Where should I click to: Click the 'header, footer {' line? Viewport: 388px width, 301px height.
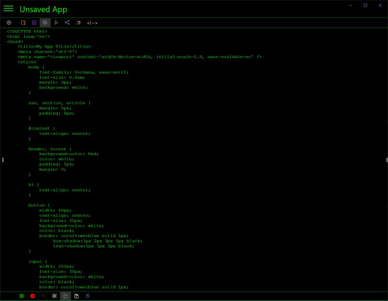pyautogui.click(x=50, y=149)
